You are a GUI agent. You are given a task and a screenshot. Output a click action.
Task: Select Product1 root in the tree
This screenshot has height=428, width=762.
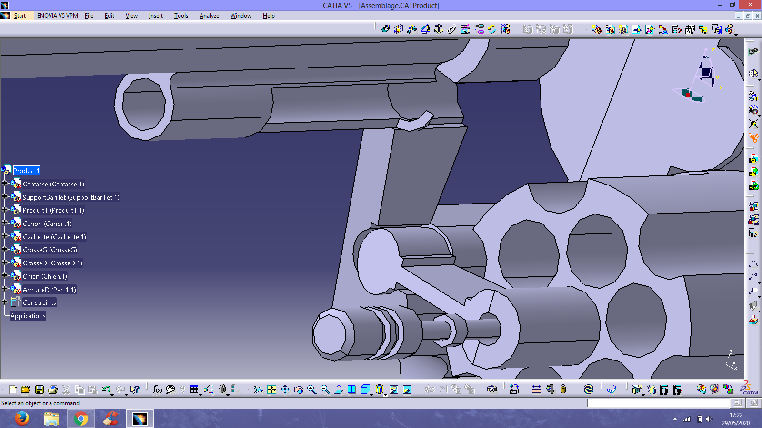coord(26,171)
